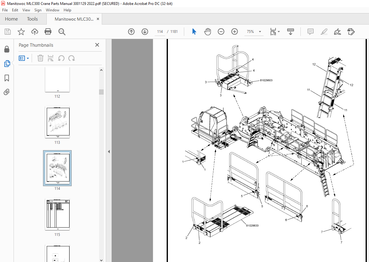
Task: Rotate page clockwise icon
Action: click(x=72, y=58)
